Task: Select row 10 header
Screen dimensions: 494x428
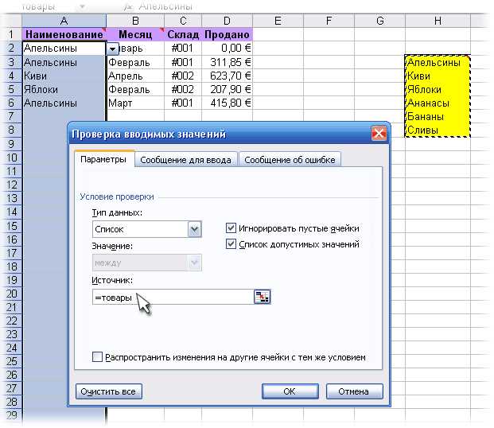Action: (x=11, y=158)
